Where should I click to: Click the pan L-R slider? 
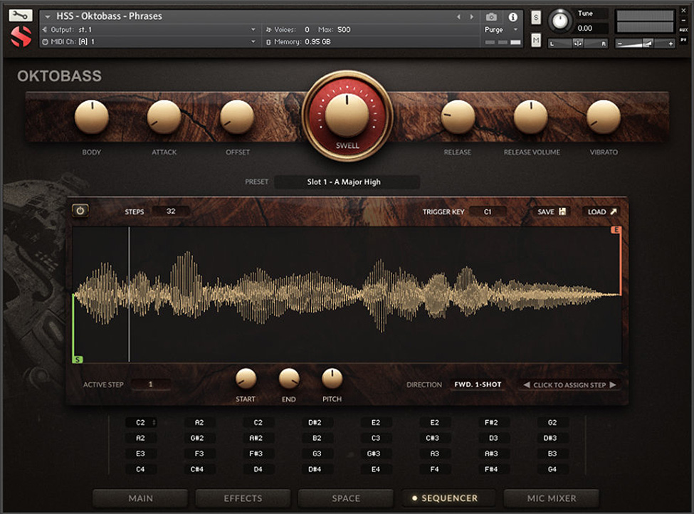[x=578, y=43]
